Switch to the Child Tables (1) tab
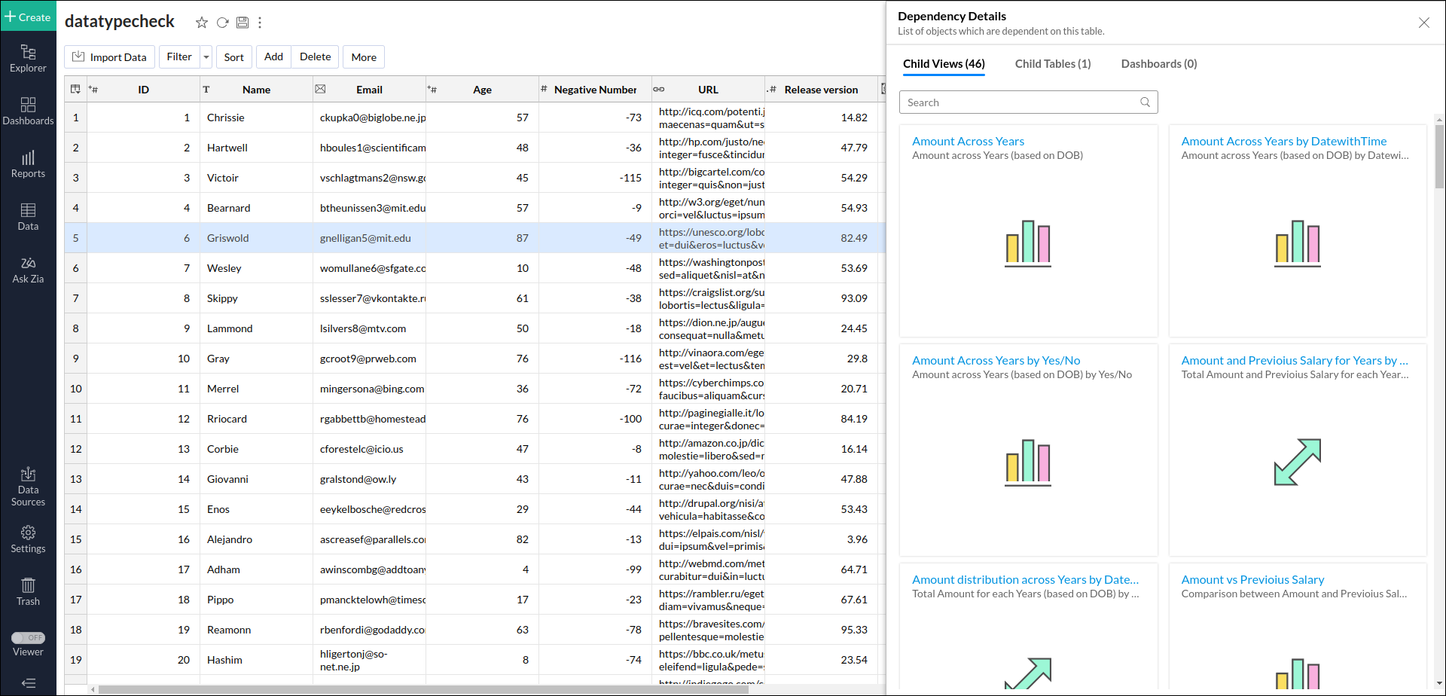 click(1052, 64)
